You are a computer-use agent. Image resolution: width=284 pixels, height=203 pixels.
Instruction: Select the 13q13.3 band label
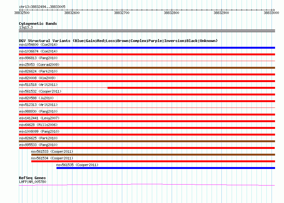pyautogui.click(x=26, y=27)
